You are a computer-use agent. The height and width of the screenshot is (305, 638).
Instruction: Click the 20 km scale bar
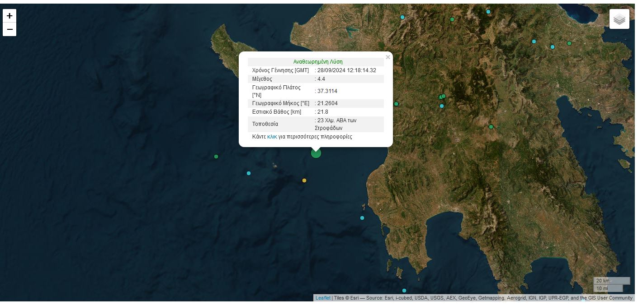click(611, 281)
